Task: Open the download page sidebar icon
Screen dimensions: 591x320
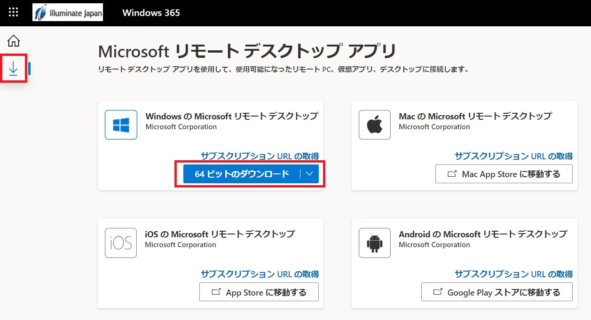Action: click(13, 69)
